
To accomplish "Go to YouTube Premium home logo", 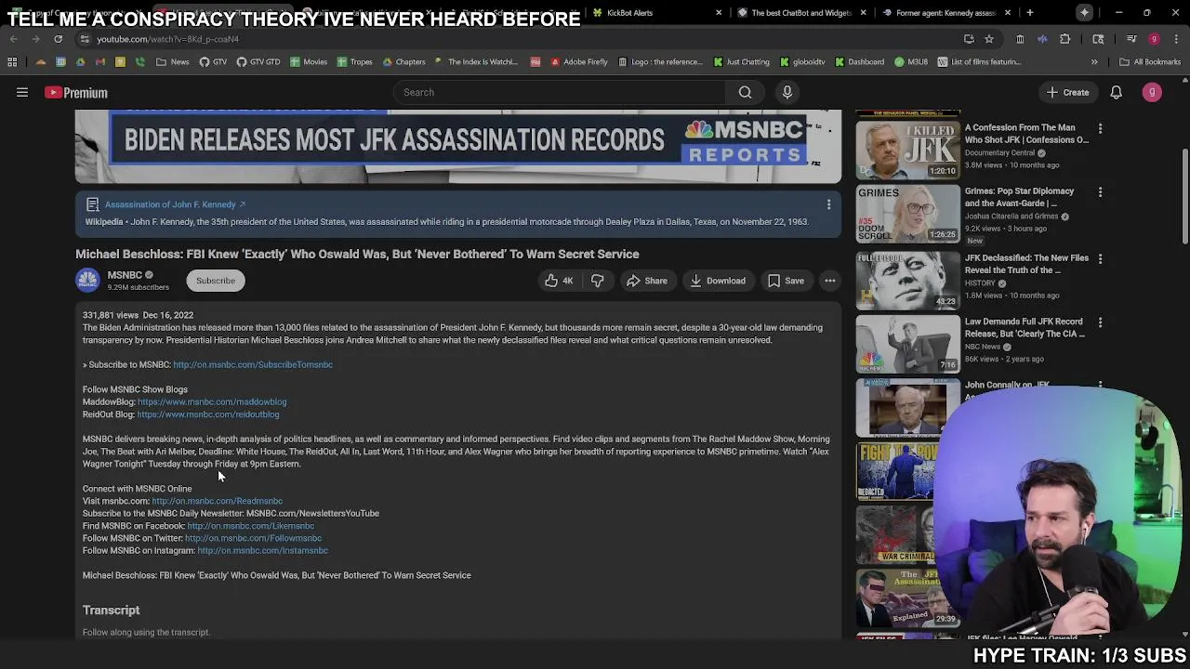I will click(x=76, y=92).
